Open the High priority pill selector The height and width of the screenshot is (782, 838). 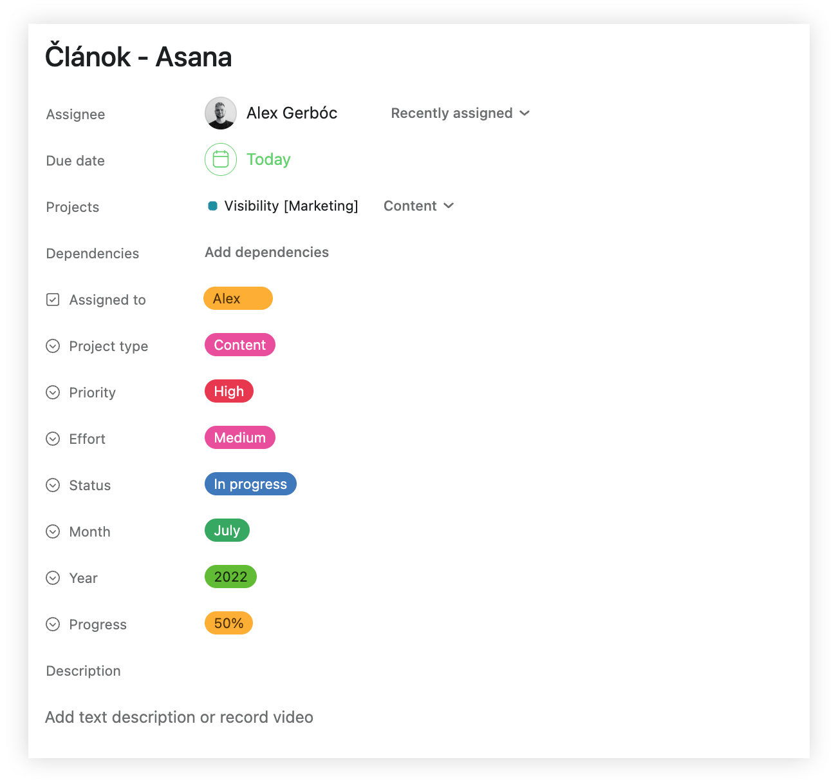229,392
